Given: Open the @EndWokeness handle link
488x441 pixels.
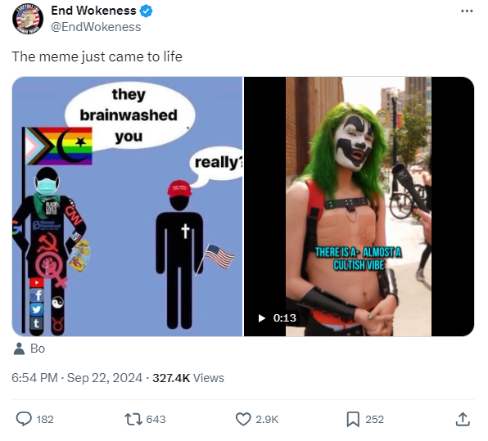Looking at the screenshot, I should pyautogui.click(x=96, y=27).
